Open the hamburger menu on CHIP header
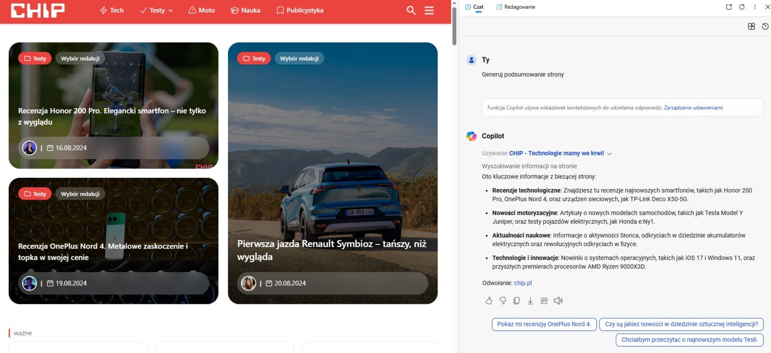Screen dimensions: 771x353 coord(429,10)
